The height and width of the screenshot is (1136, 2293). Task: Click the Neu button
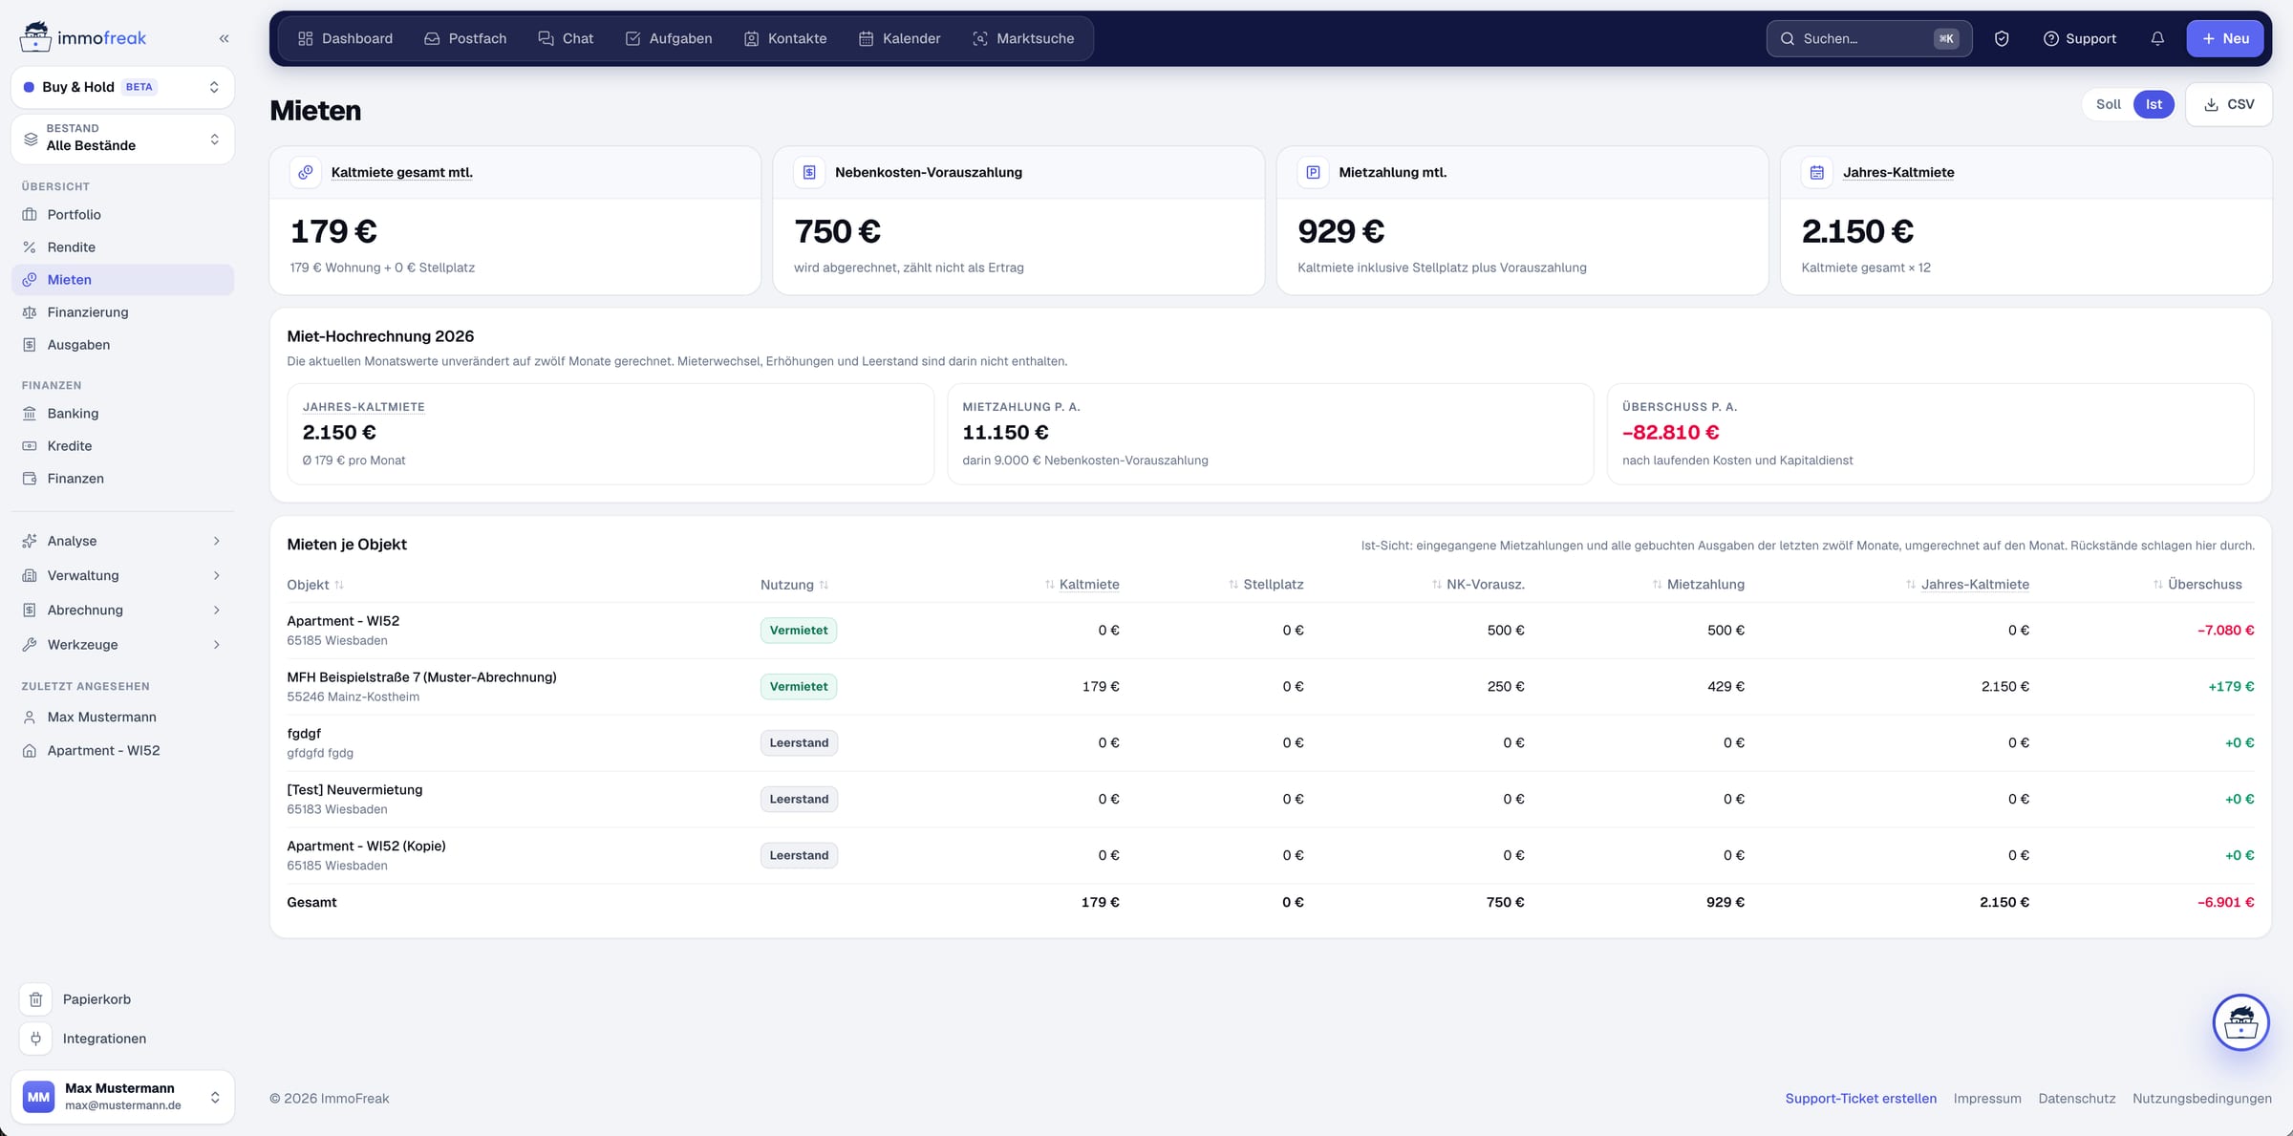(x=2224, y=38)
